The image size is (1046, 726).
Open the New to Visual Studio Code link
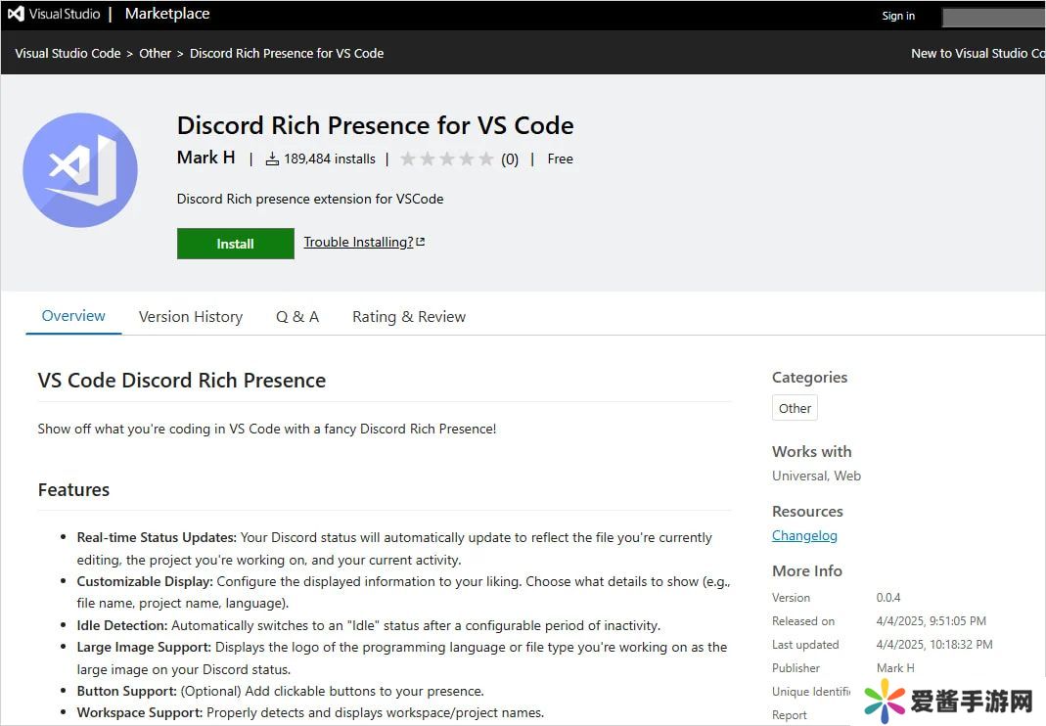(x=977, y=54)
